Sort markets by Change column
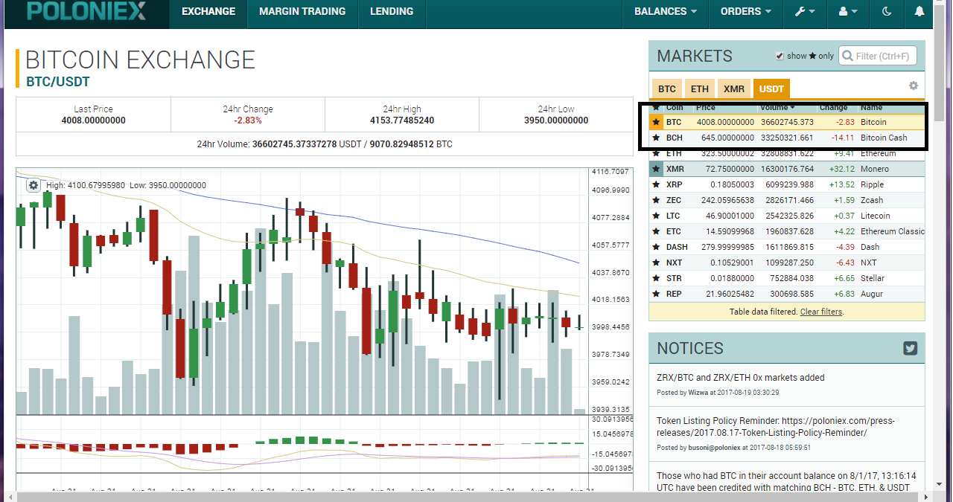Screen dimensions: 953x502 (833, 108)
